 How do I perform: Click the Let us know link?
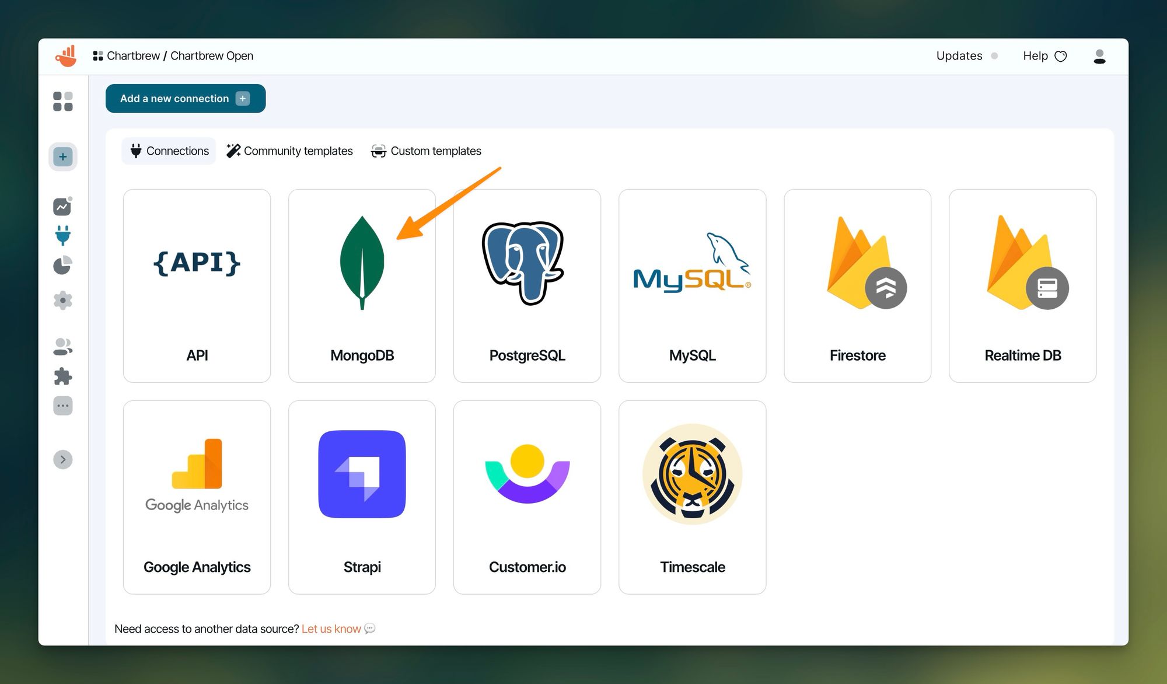331,629
